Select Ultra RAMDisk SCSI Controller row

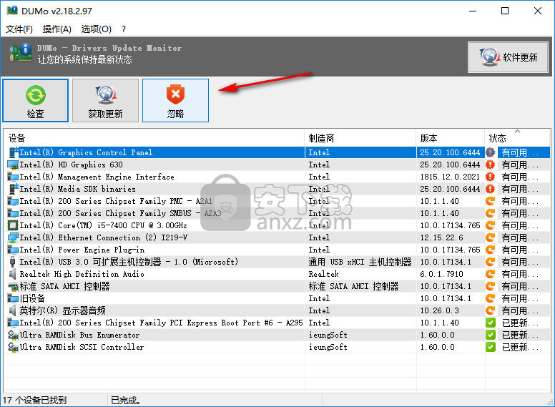click(277, 347)
